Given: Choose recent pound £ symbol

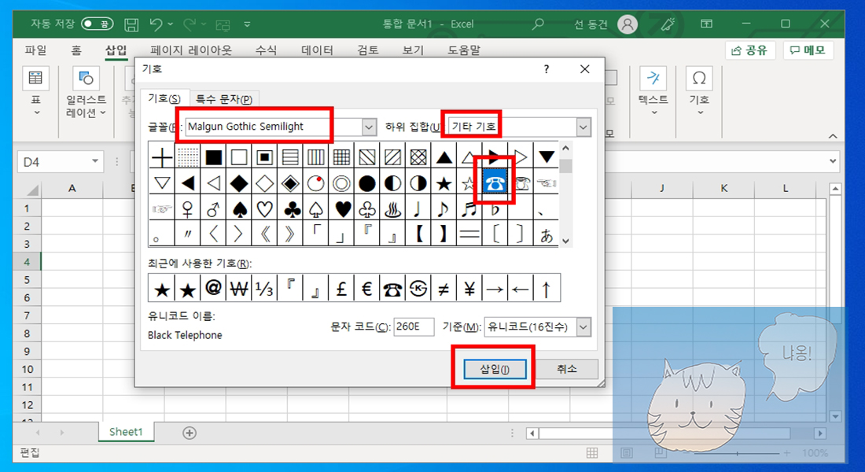Looking at the screenshot, I should [341, 288].
